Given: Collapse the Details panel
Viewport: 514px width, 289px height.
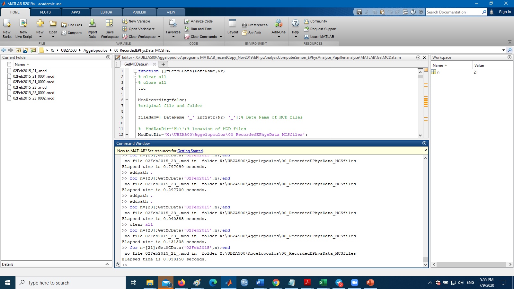Looking at the screenshot, I should tap(107, 264).
